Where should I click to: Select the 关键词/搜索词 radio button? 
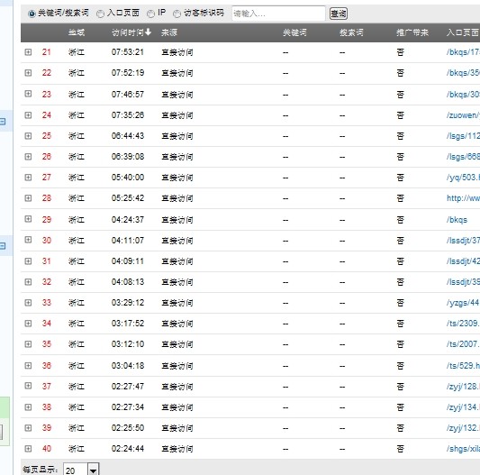tap(32, 14)
